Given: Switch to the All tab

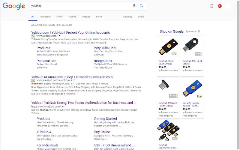Looking at the screenshot, I should click(33, 16).
